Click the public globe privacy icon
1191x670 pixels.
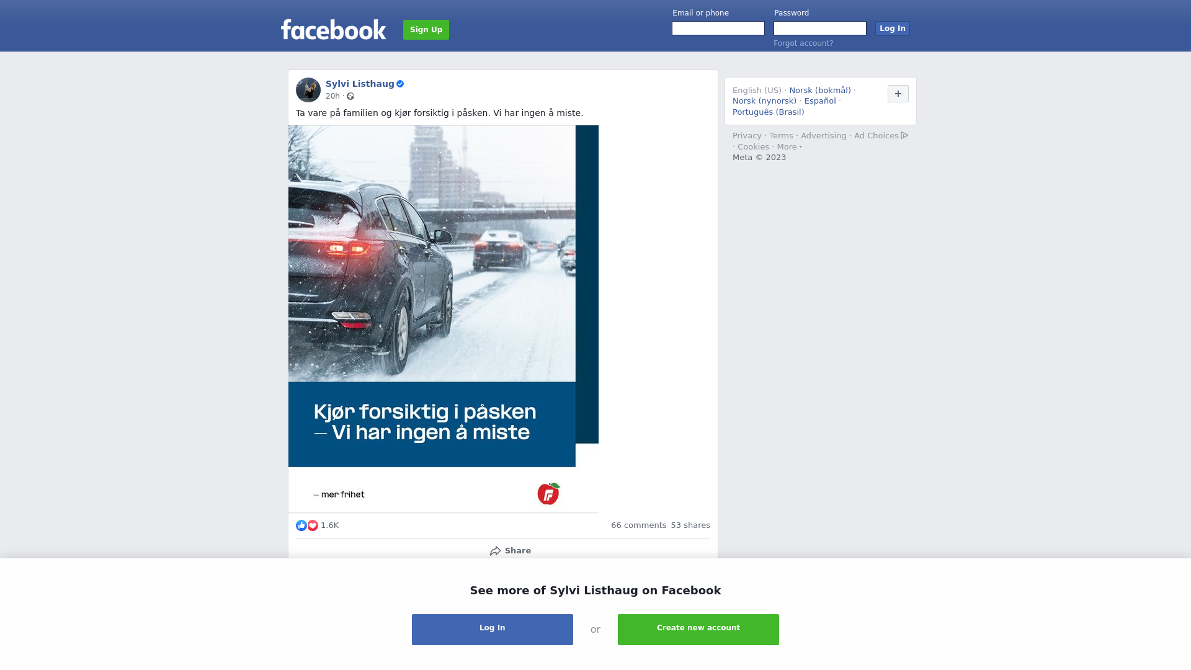350,96
